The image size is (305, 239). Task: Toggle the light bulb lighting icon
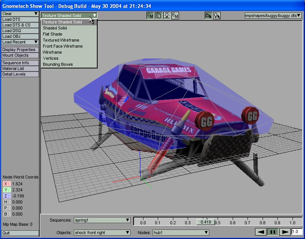[x=167, y=16]
